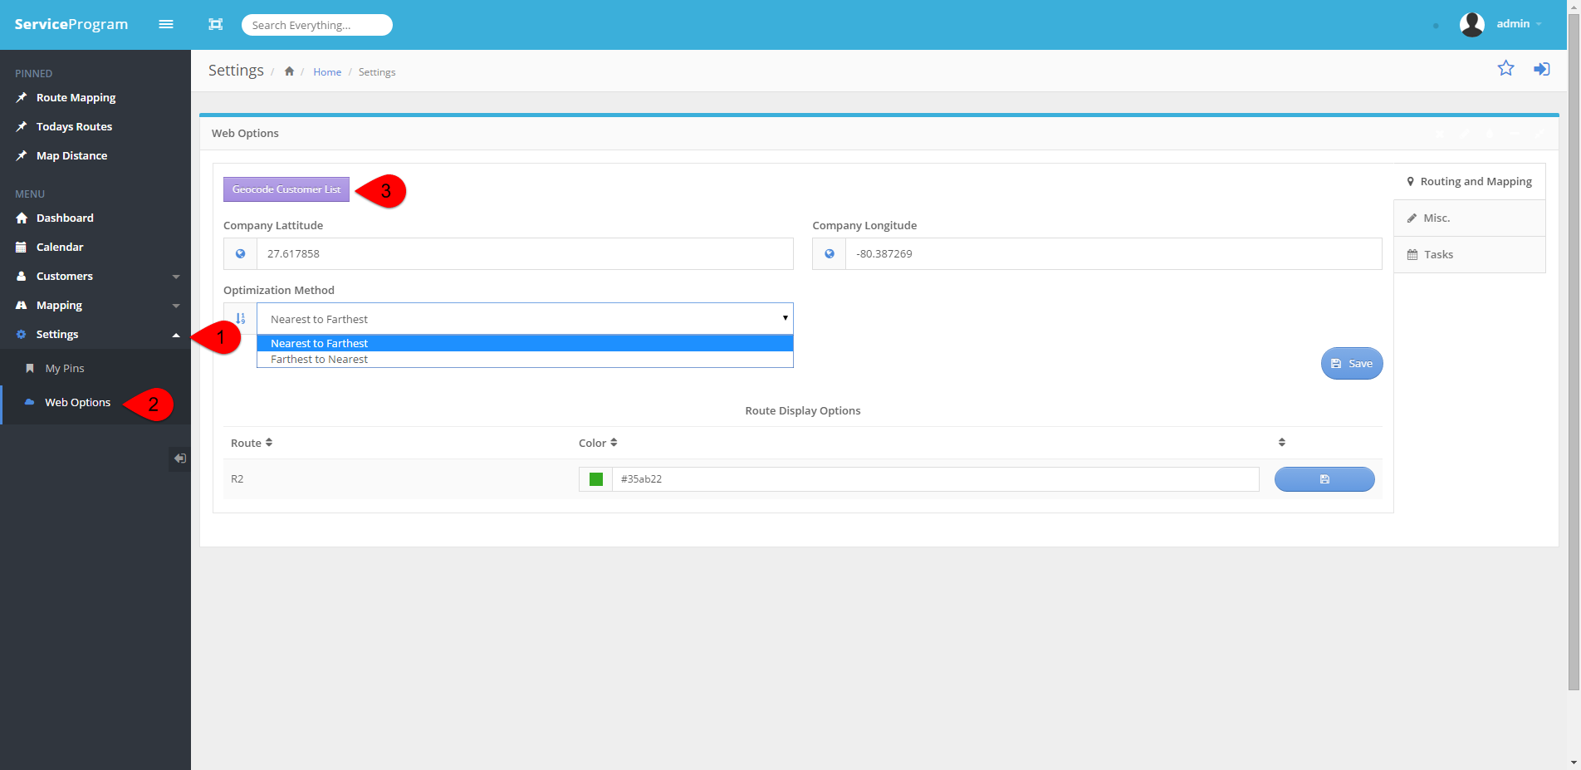Click the pin icon beside Todays Routes
Viewport: 1581px width, 770px height.
coord(22,127)
